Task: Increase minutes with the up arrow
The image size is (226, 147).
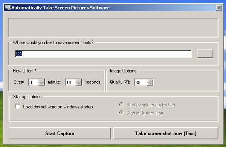Action: (x=42, y=81)
